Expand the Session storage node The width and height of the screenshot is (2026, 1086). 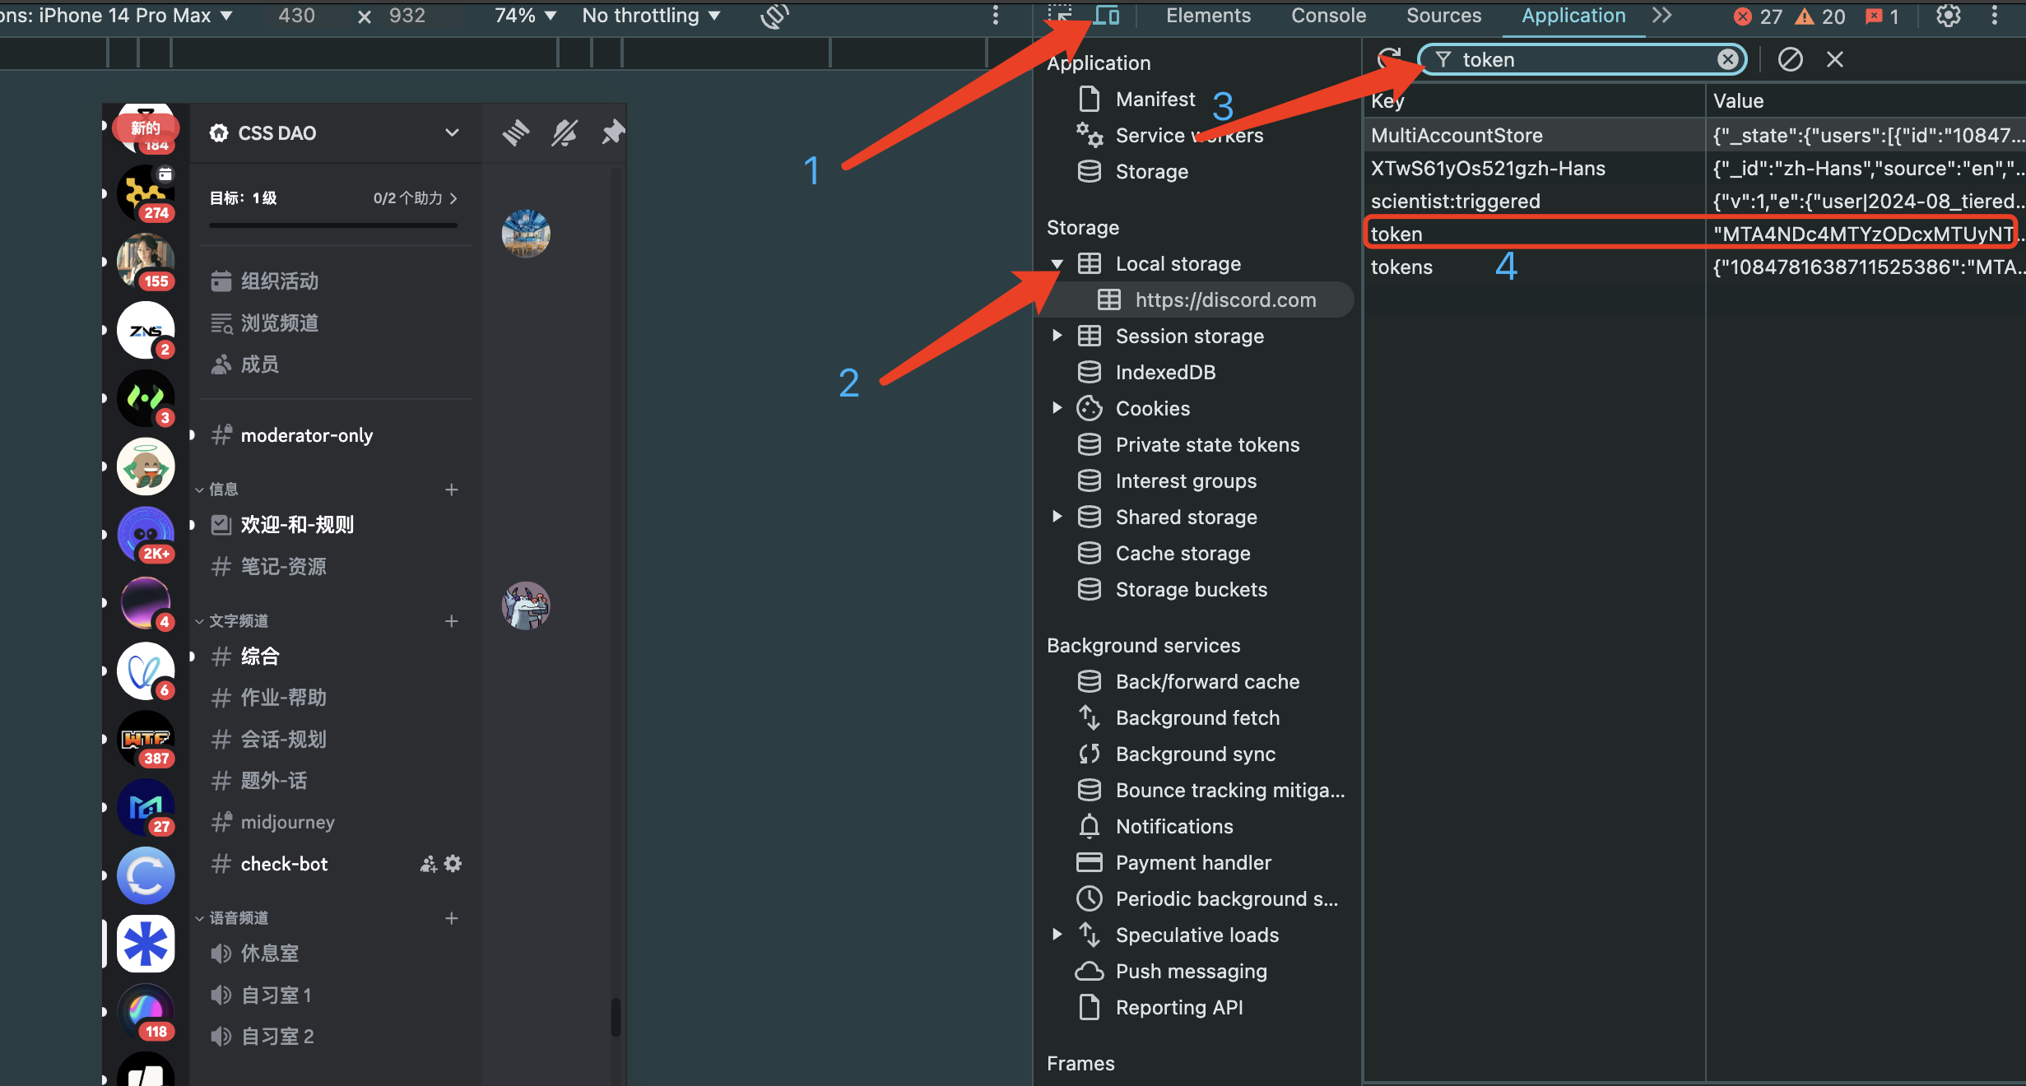pyautogui.click(x=1057, y=336)
